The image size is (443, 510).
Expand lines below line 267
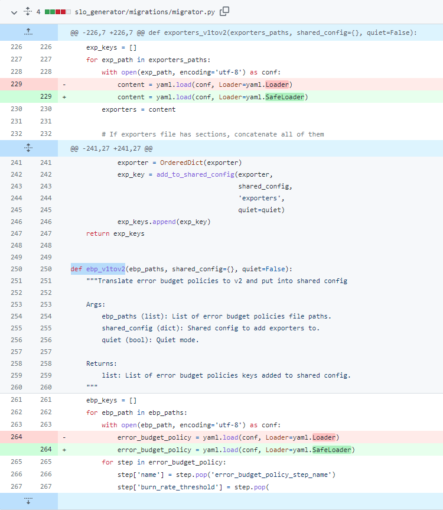click(28, 501)
